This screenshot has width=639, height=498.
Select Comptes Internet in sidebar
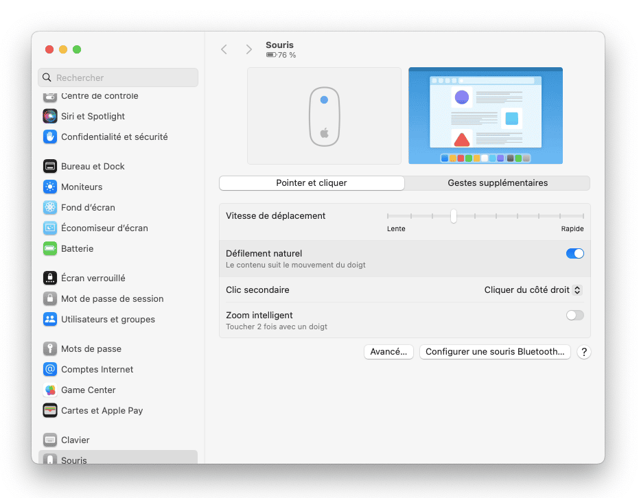118,369
